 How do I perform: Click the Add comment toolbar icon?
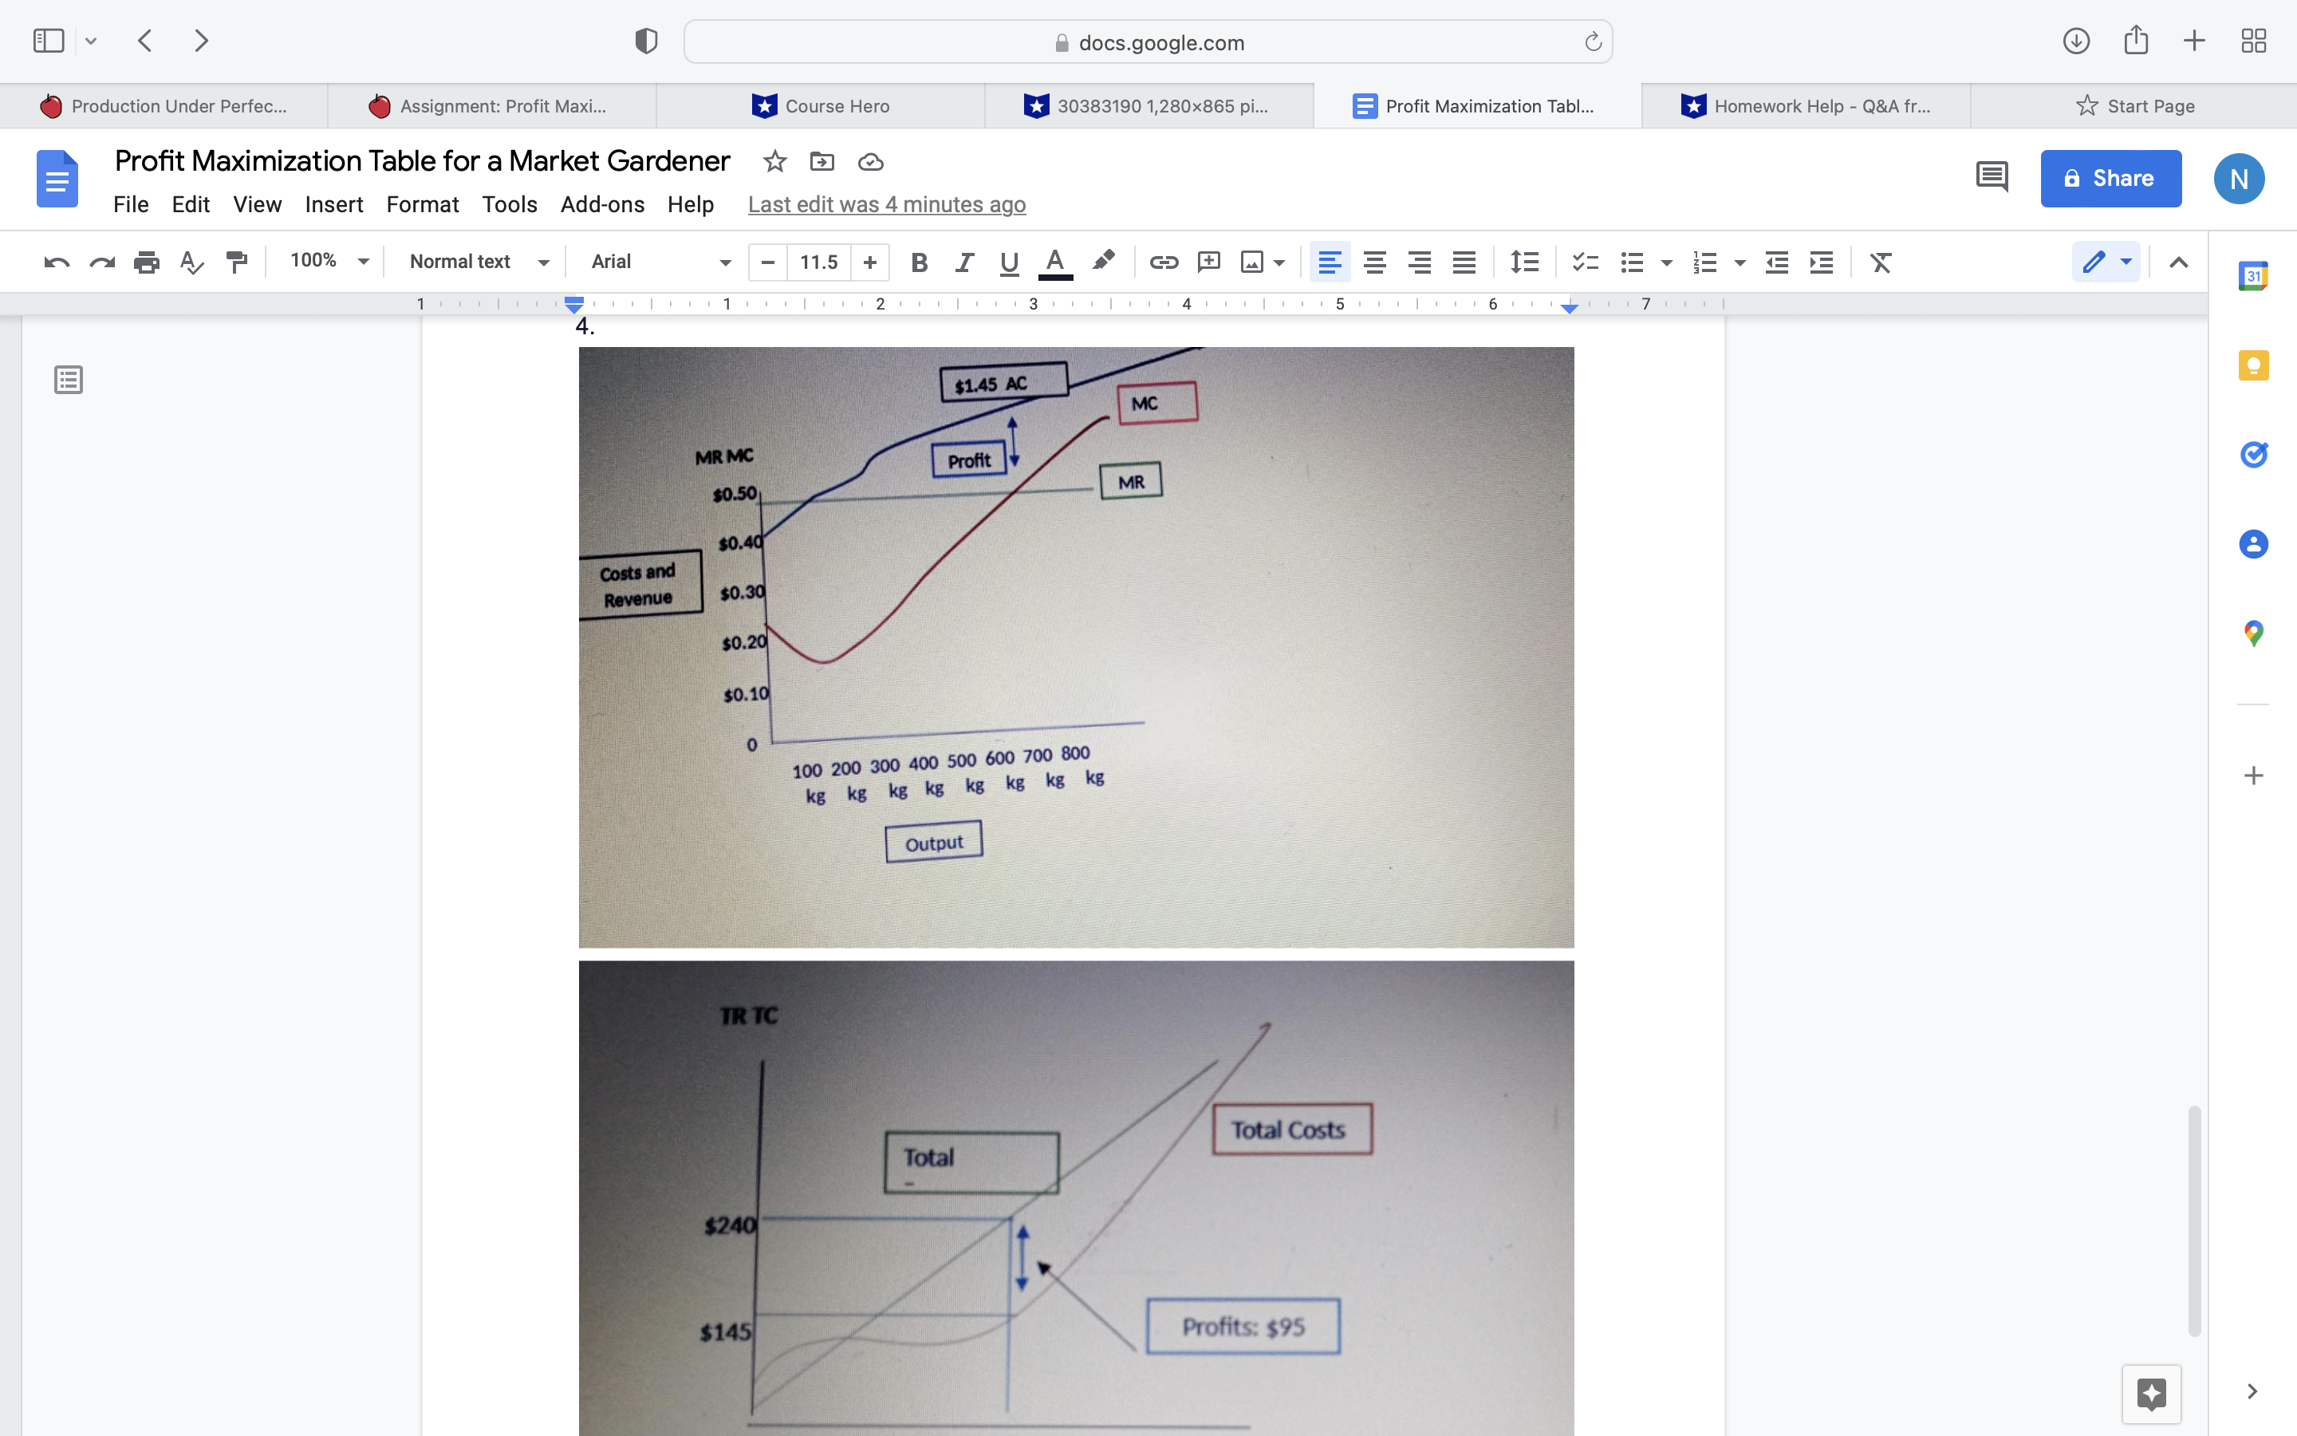(x=1208, y=262)
